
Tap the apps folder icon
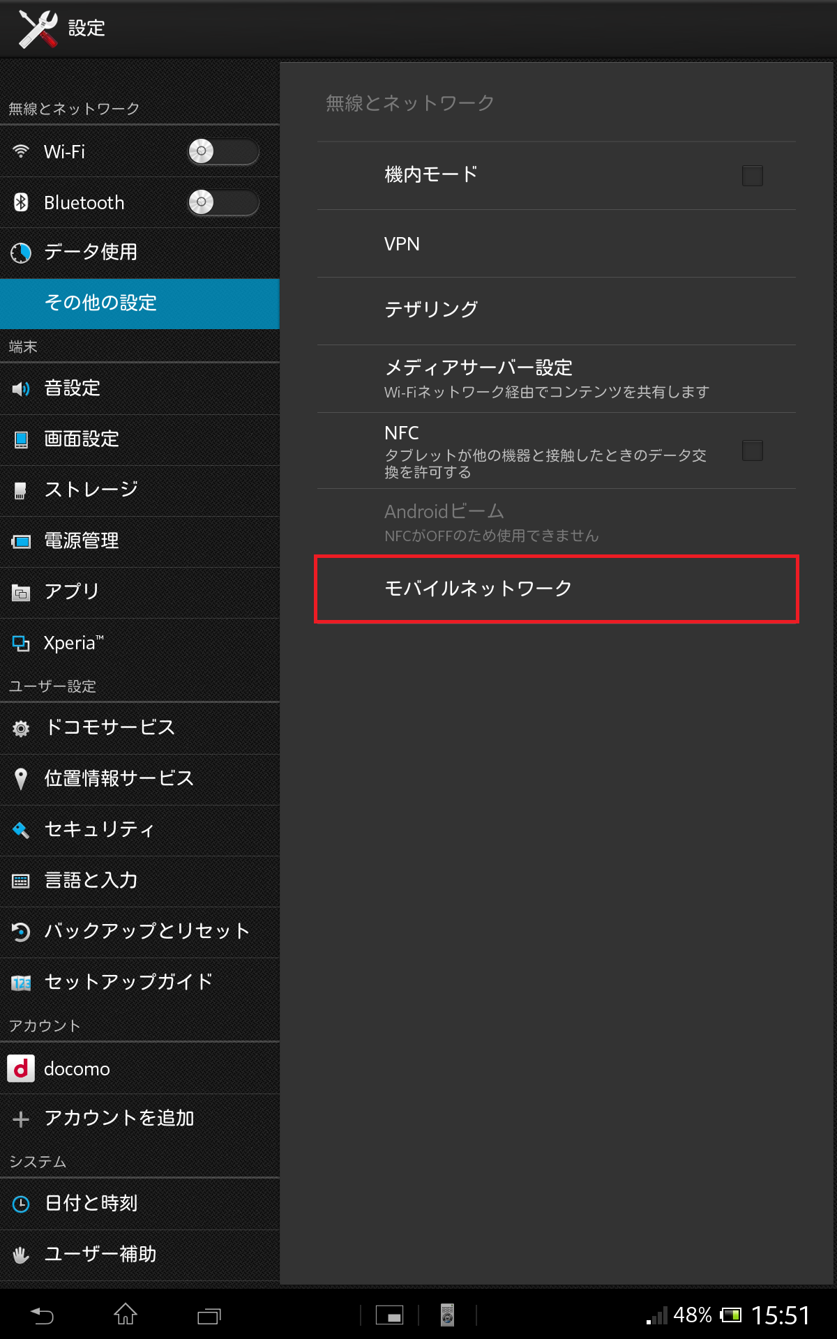(21, 593)
